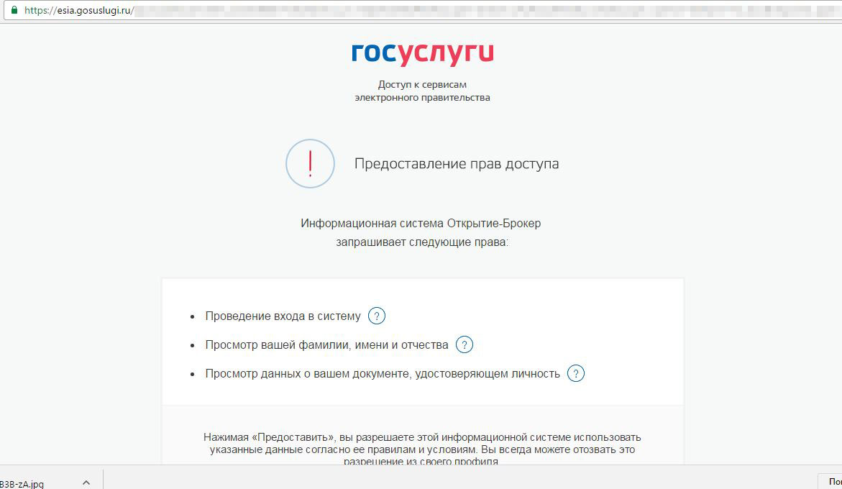This screenshot has width=842, height=489.
Task: Open help for 'Просмотр вашей фамилии, имени и отчества'
Action: click(465, 345)
